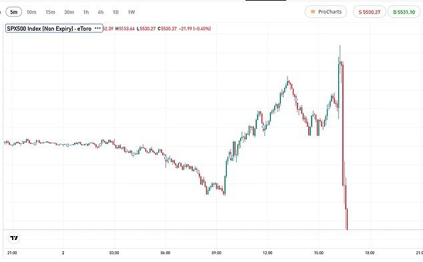Click the 09:00 label on time axis
Screen dimensions: 423x262
[x=216, y=253]
